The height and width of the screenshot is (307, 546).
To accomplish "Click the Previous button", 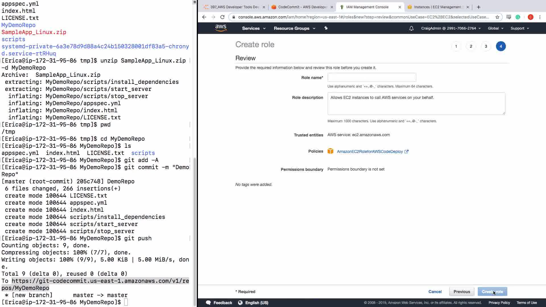I will click(x=462, y=292).
